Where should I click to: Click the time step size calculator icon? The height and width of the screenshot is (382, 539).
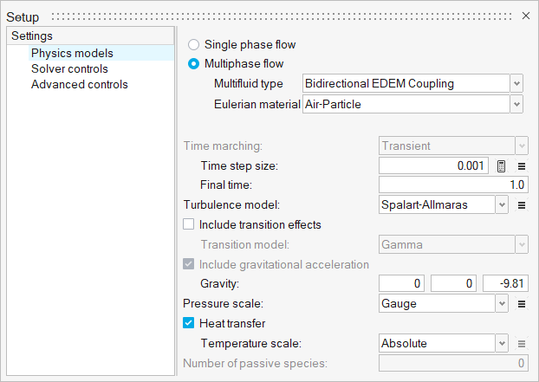tap(502, 165)
